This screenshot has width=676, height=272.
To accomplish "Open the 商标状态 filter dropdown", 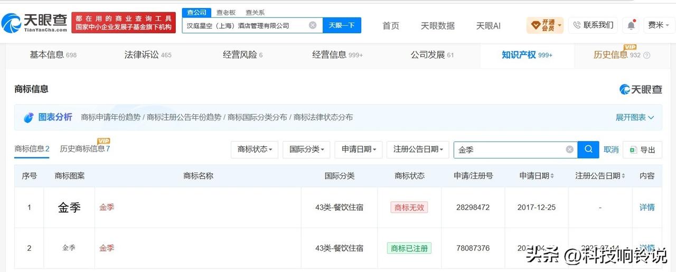I will pyautogui.click(x=255, y=149).
